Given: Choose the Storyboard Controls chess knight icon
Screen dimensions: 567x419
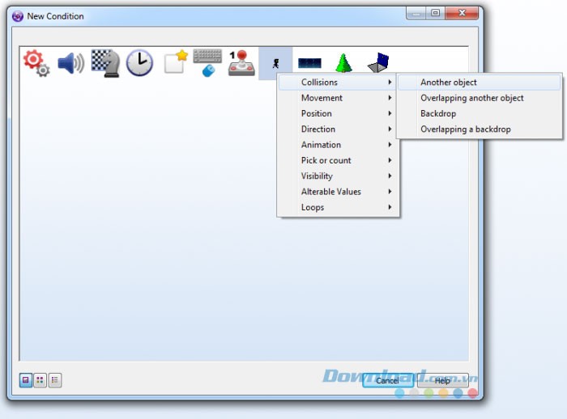Looking at the screenshot, I should pos(104,63).
